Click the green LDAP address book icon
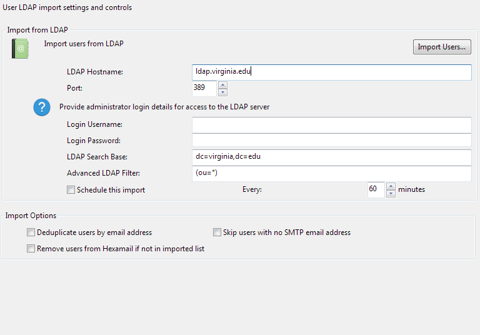Screen dimensions: 480x335 [x=21, y=48]
